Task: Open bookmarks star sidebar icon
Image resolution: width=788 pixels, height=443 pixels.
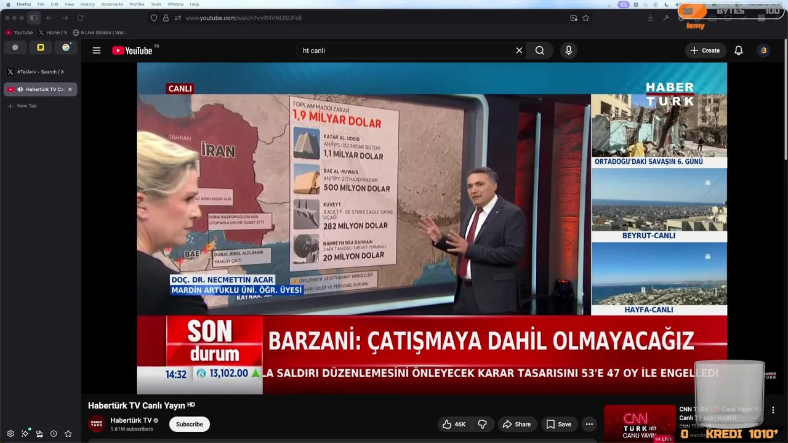Action: (x=68, y=434)
